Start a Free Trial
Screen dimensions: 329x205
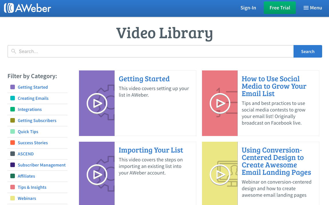[280, 8]
